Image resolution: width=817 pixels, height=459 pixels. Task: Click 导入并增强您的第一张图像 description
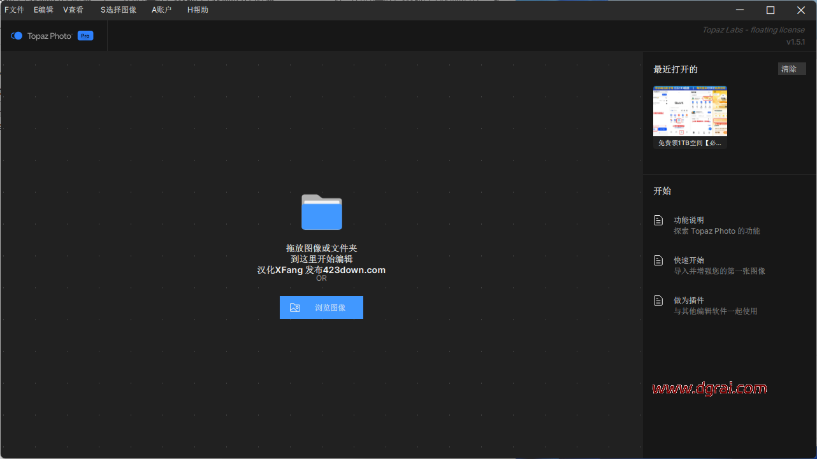[719, 271]
